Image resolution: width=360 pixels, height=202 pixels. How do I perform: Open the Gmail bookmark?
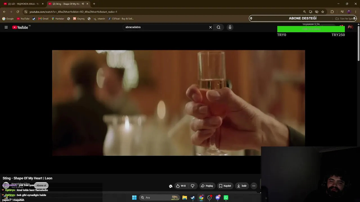[43, 19]
